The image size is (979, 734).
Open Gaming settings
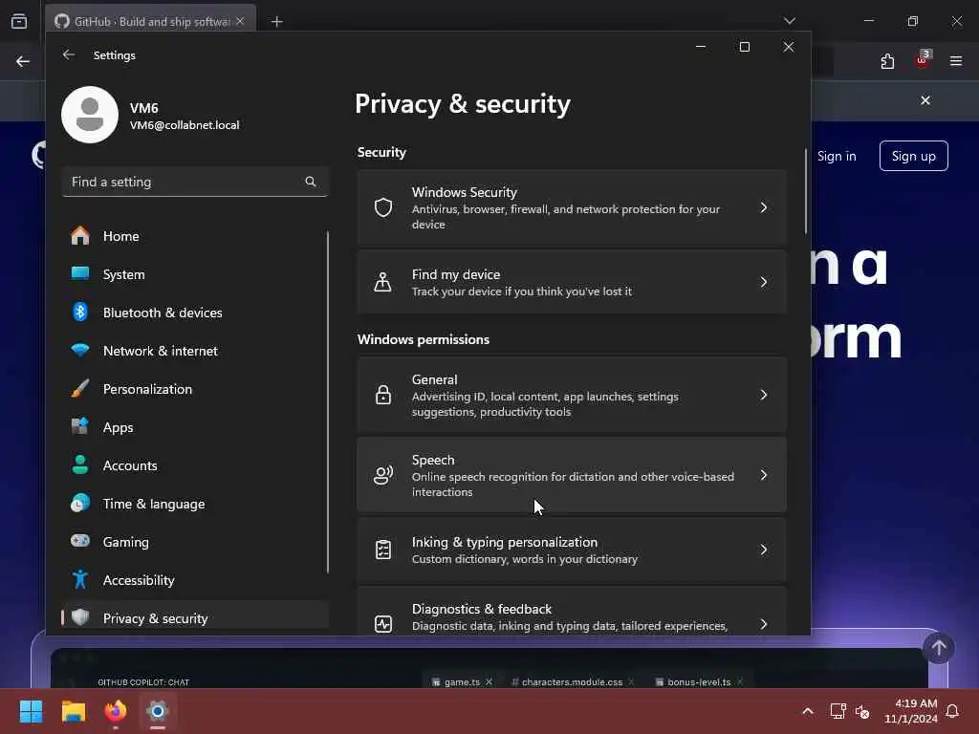195,542
